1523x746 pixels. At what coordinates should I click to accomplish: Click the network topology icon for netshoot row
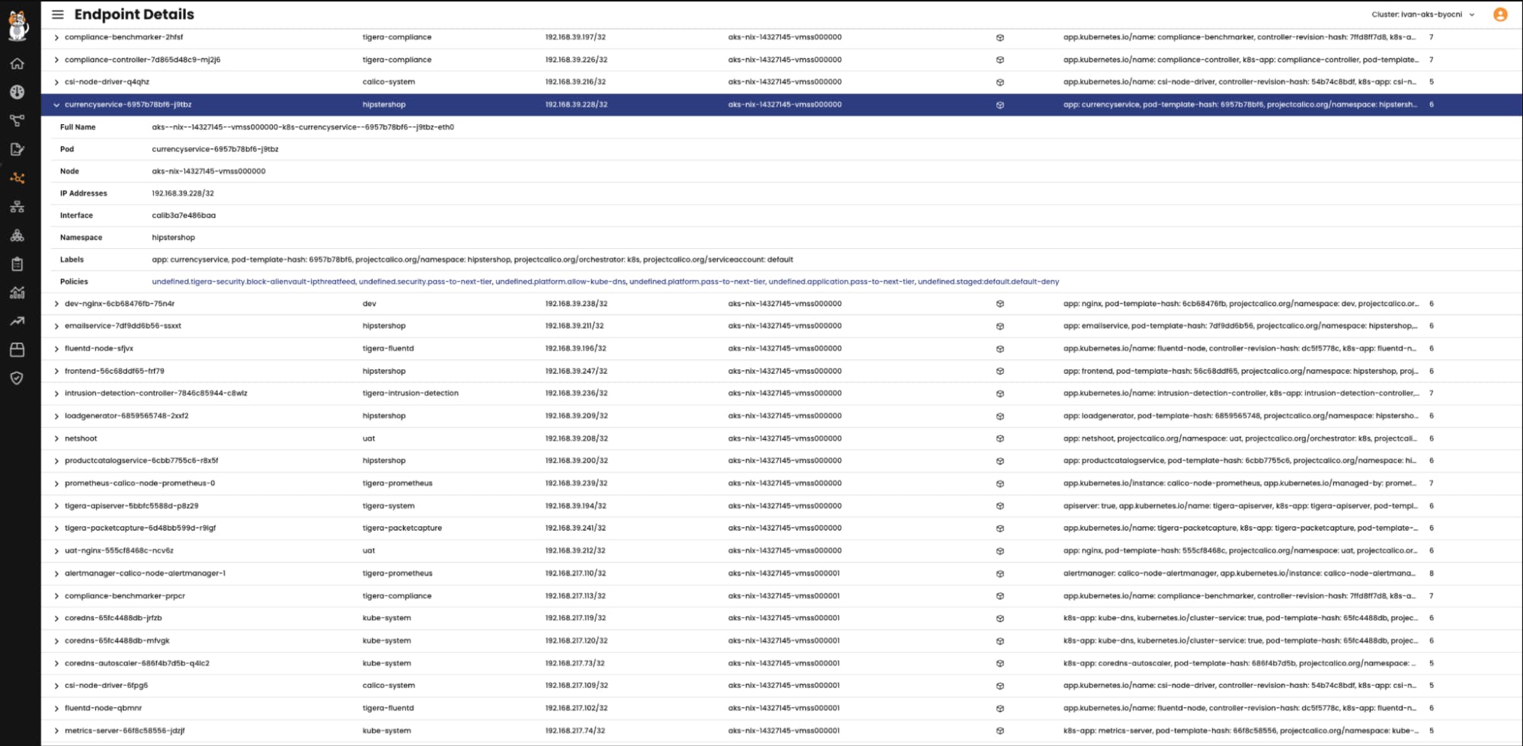pyautogui.click(x=999, y=438)
